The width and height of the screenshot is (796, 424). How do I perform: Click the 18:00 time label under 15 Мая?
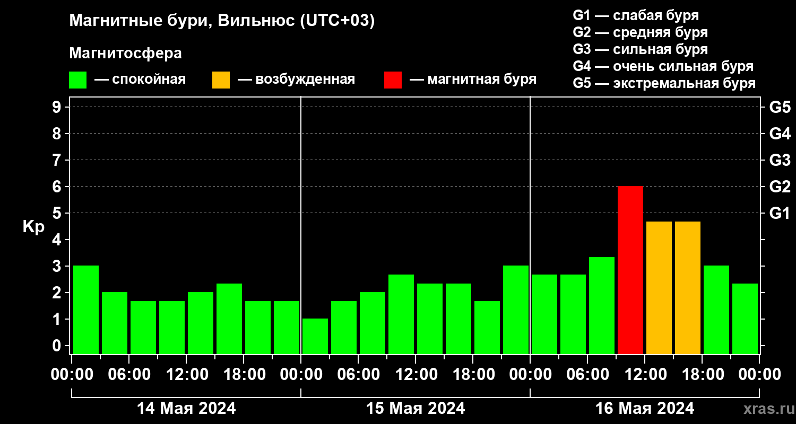473,375
